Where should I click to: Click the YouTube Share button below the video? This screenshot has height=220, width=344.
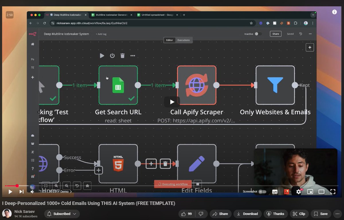tap(220, 214)
